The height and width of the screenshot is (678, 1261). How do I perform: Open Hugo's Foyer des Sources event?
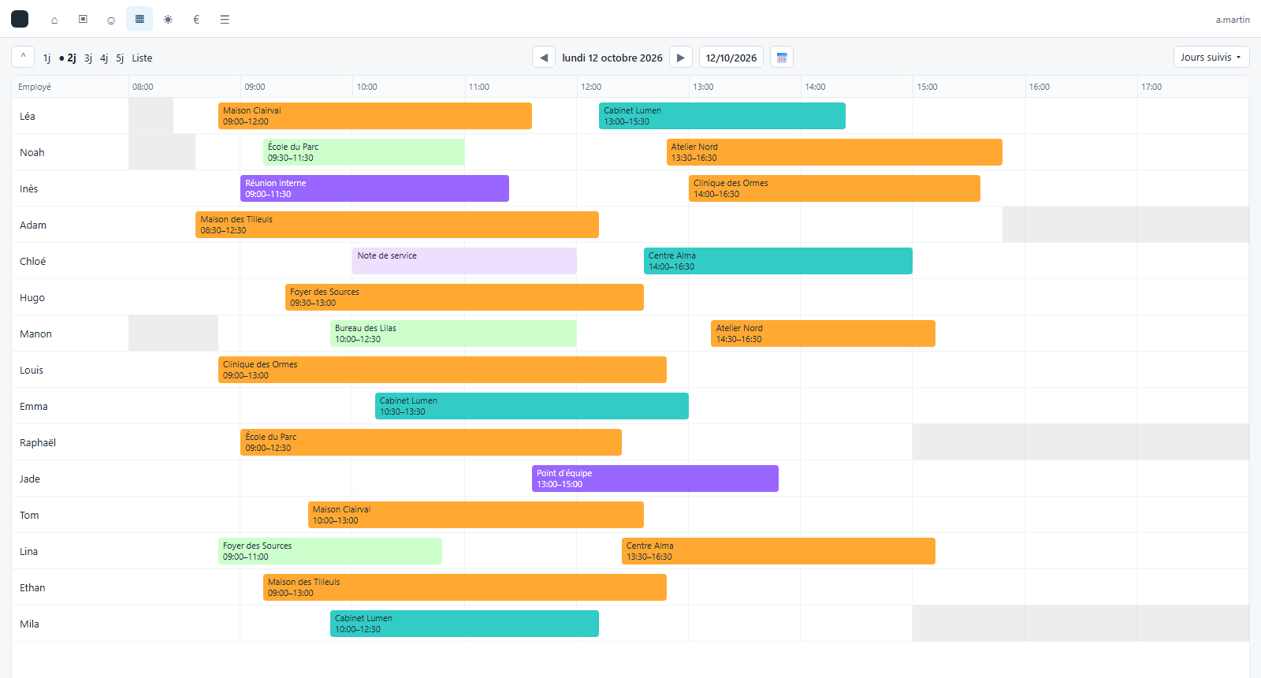[x=464, y=297]
